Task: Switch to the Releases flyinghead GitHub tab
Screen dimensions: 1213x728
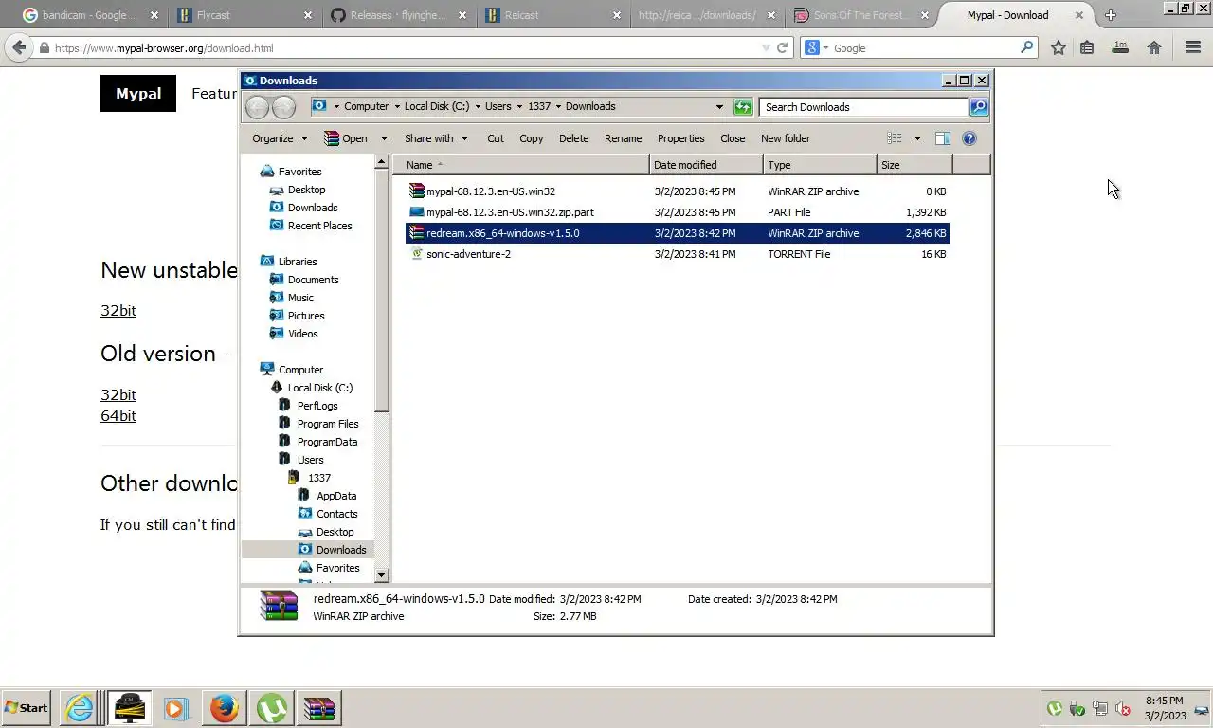Action: (397, 15)
